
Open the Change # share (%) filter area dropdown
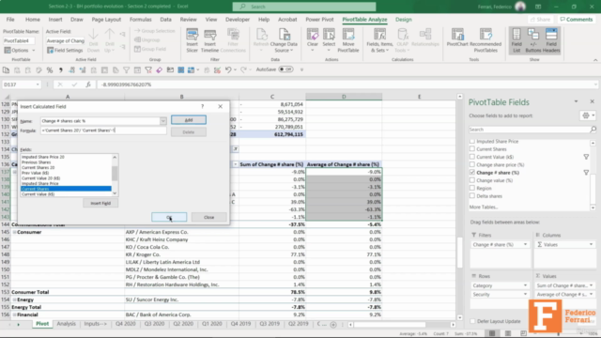pyautogui.click(x=525, y=244)
